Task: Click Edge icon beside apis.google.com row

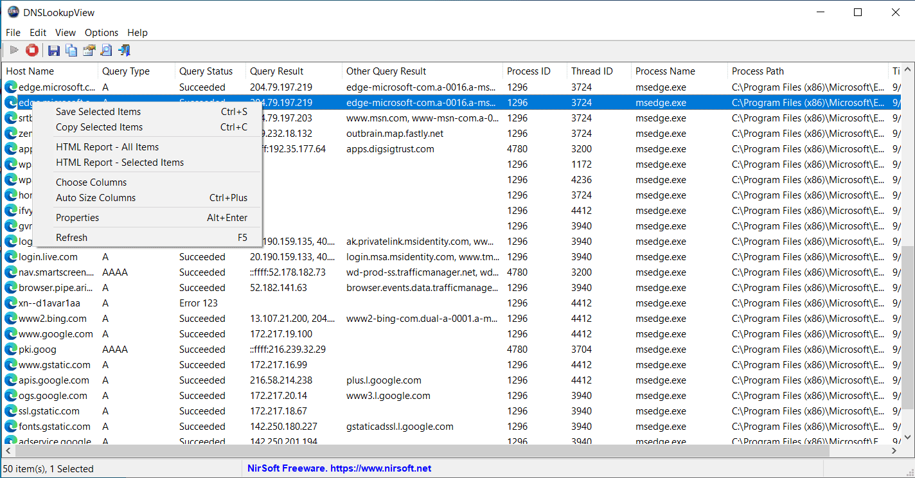Action: click(x=11, y=380)
